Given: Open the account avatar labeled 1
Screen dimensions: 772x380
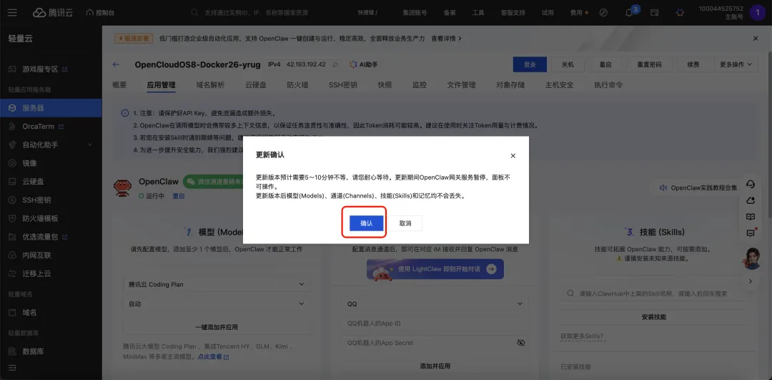Looking at the screenshot, I should point(757,13).
